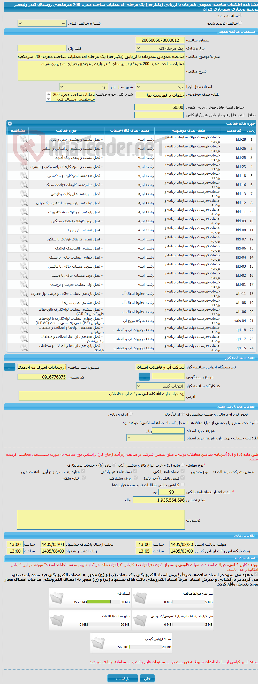View details icon for row bld-04
258x684 pixels.
pos(24,257)
